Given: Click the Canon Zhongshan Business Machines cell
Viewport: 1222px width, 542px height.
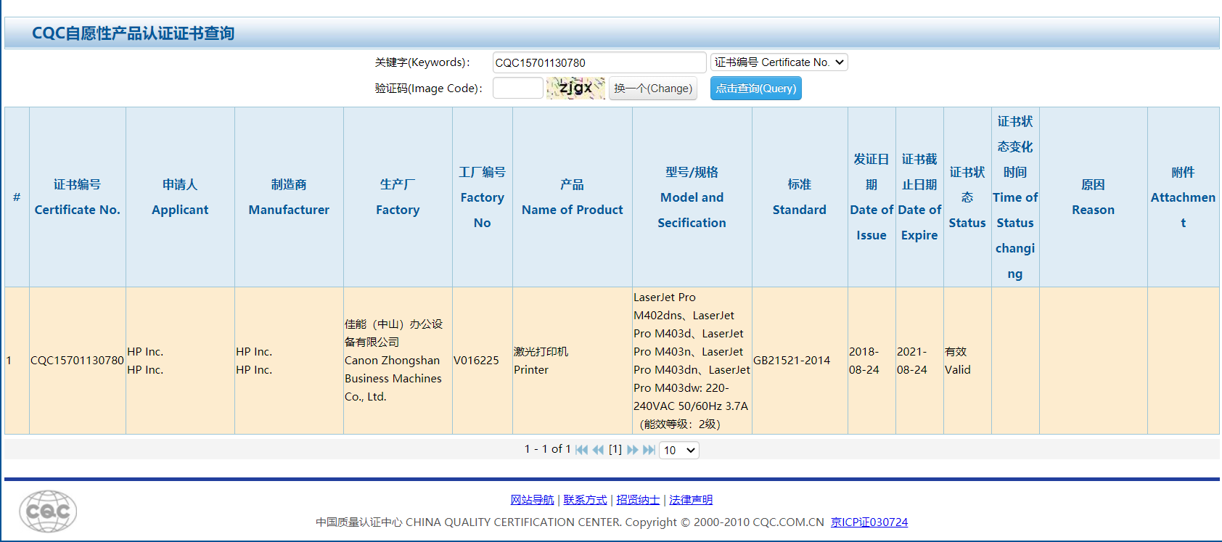Looking at the screenshot, I should click(x=398, y=361).
